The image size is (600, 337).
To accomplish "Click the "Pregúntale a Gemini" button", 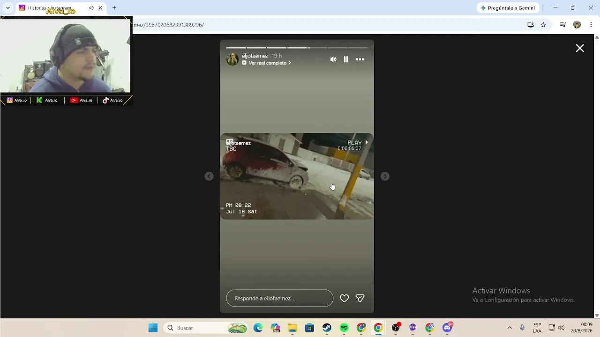I will pos(508,8).
